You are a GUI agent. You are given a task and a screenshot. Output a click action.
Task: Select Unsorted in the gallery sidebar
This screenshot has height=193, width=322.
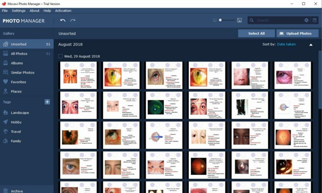tap(27, 44)
